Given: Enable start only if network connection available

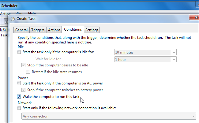Looking at the screenshot, I should pos(19,108).
